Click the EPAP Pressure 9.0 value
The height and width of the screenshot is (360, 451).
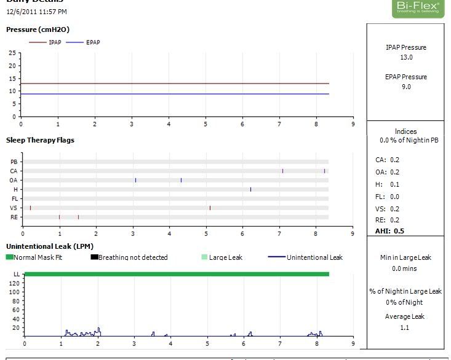[x=406, y=87]
